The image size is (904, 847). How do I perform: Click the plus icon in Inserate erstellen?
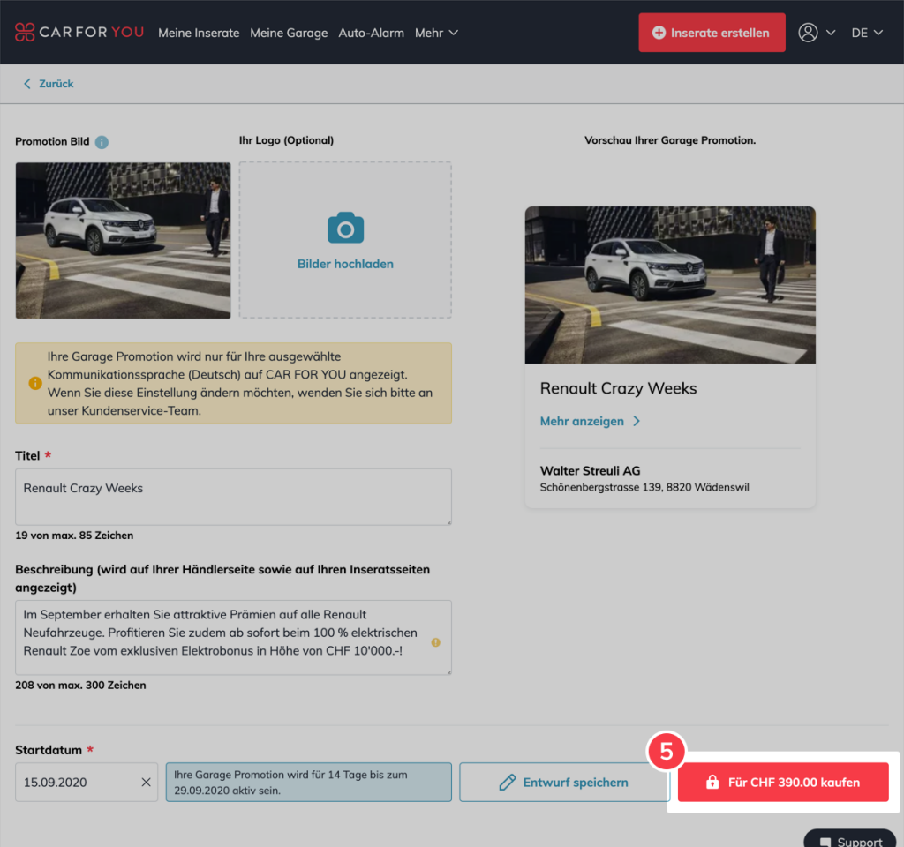659,33
